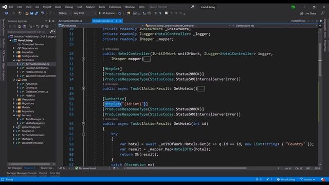Expand the Properties folder
329x185 pixels.
coord(14,52)
